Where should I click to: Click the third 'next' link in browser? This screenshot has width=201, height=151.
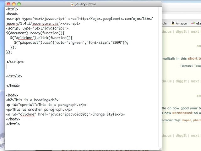pyautogui.click(x=195, y=136)
